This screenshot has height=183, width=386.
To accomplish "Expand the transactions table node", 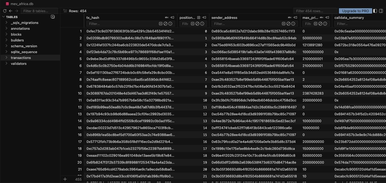I will [x=6, y=58].
